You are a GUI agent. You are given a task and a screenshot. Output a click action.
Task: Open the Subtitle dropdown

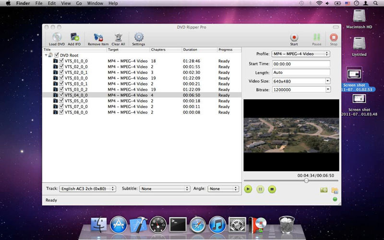coord(165,189)
